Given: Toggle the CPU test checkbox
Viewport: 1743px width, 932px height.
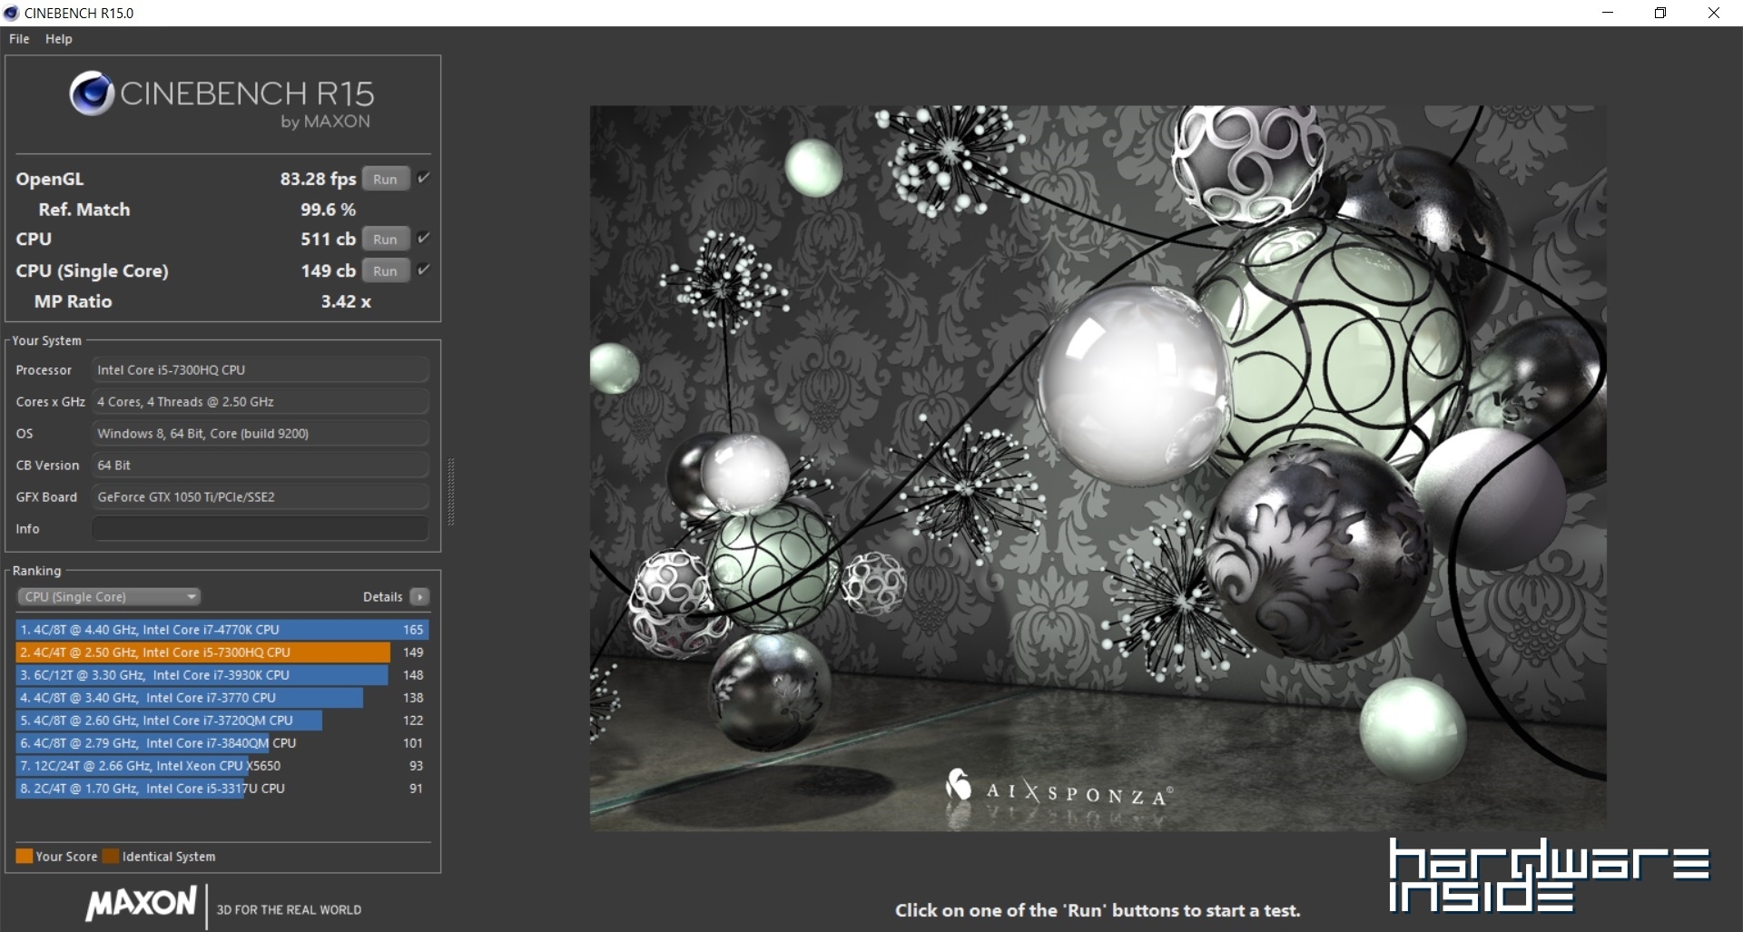Looking at the screenshot, I should click(x=423, y=239).
